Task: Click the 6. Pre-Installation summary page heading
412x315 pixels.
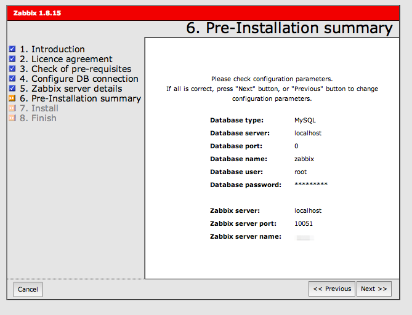Action: [289, 28]
